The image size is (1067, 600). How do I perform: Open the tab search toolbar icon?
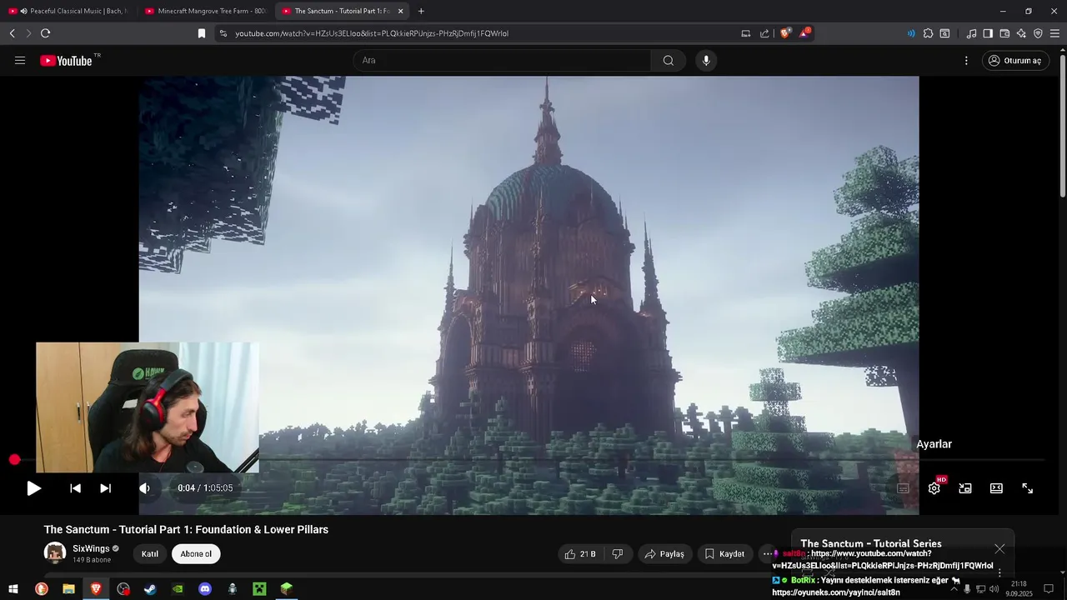point(944,33)
